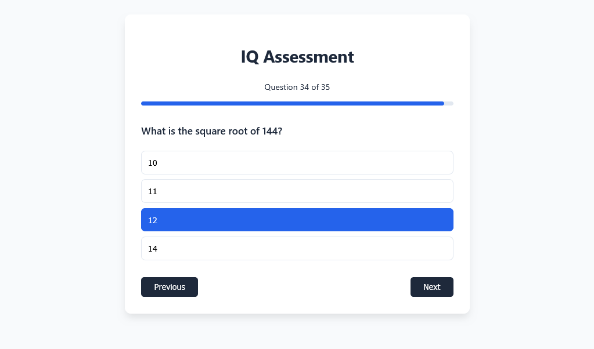The height and width of the screenshot is (349, 594).
Task: Proceed to question 35
Action: (431, 287)
